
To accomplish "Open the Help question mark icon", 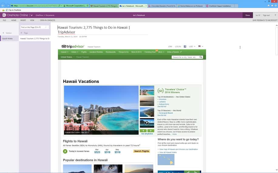I will (x=275, y=15).
